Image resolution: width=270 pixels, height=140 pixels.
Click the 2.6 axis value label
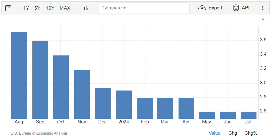263,111
